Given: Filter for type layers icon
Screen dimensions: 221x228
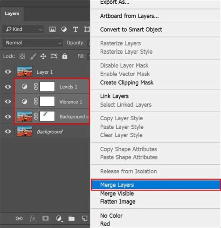Looking at the screenshot, I should coord(76,29).
